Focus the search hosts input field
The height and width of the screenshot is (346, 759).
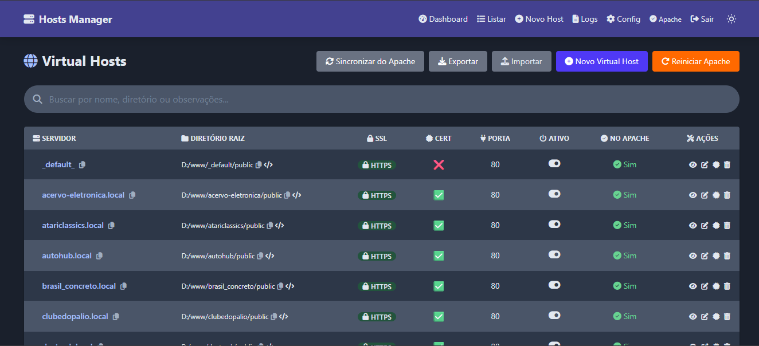pos(382,99)
